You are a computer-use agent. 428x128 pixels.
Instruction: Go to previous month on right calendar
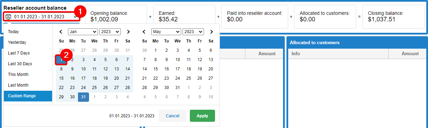(x=144, y=32)
